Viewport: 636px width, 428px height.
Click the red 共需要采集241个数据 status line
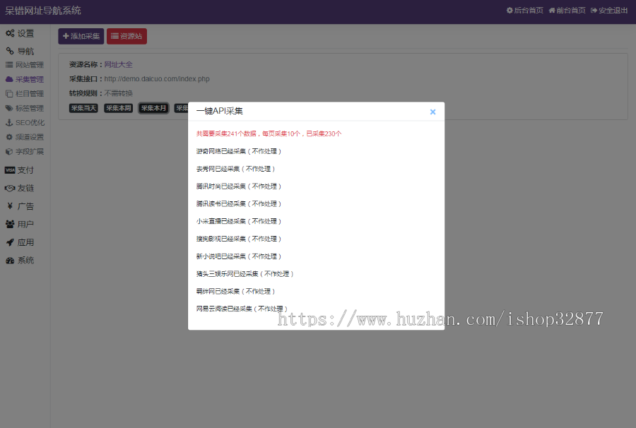tap(269, 133)
